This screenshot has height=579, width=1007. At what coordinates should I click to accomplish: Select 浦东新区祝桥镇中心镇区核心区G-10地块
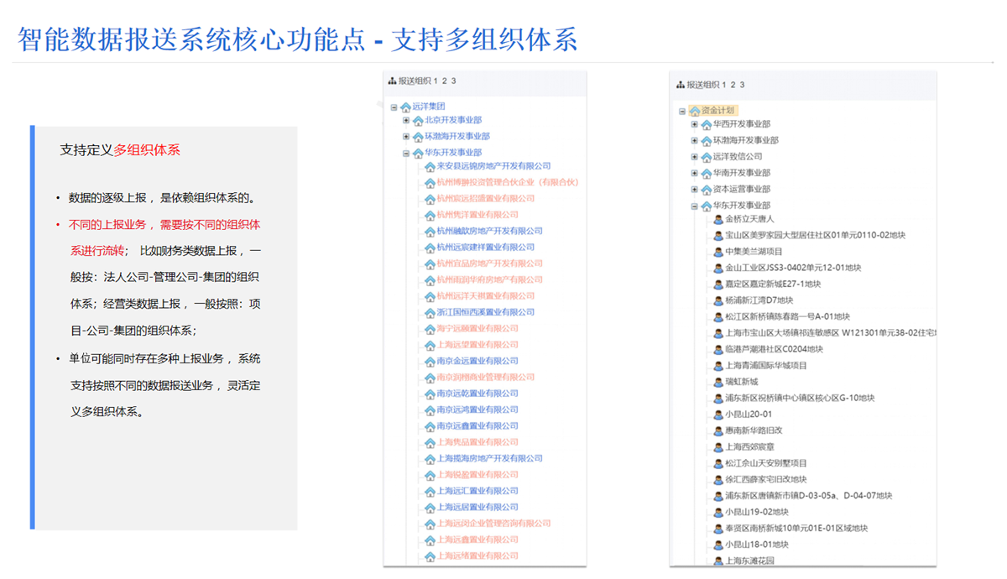tap(800, 399)
